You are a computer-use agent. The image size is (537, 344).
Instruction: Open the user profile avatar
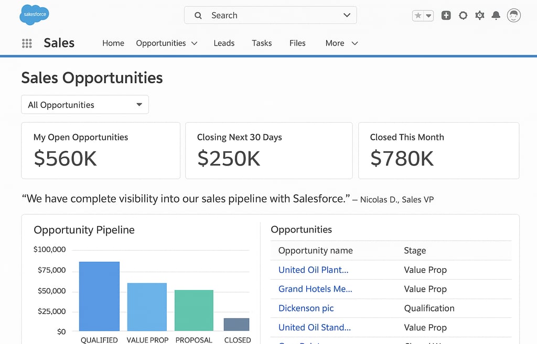point(514,16)
